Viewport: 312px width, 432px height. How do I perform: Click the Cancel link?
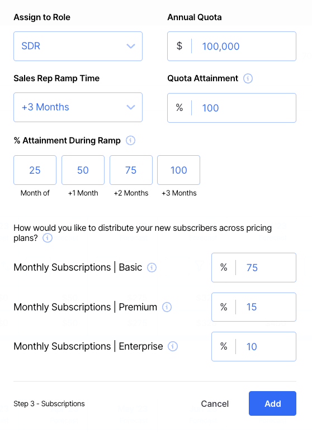pos(215,403)
